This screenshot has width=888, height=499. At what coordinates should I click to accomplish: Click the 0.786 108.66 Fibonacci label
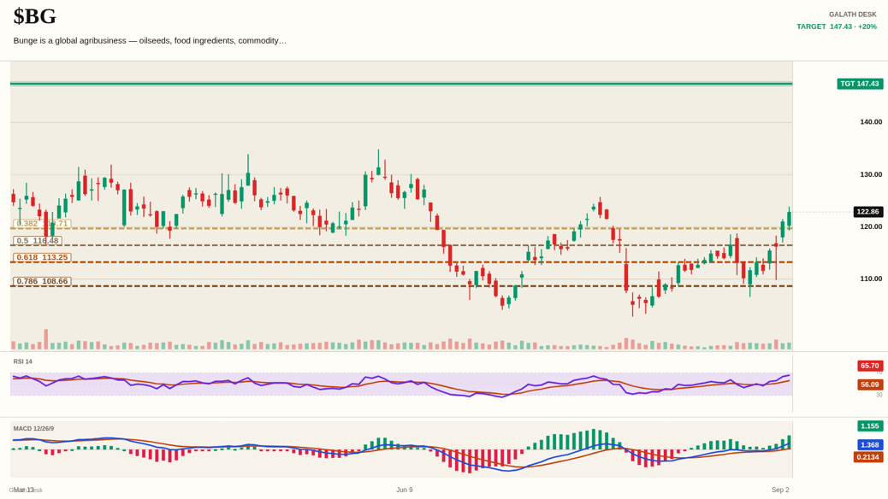[x=42, y=281]
